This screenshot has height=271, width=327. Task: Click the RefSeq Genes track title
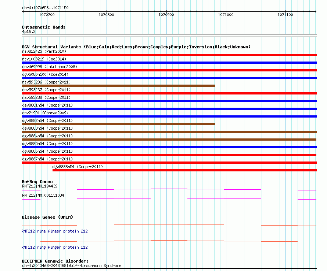37,182
